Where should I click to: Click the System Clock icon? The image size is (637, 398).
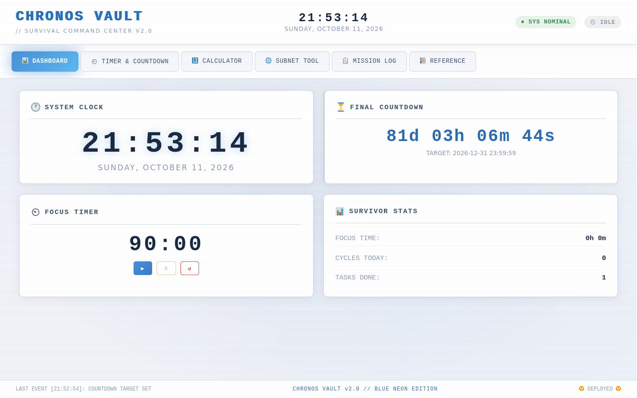click(35, 107)
